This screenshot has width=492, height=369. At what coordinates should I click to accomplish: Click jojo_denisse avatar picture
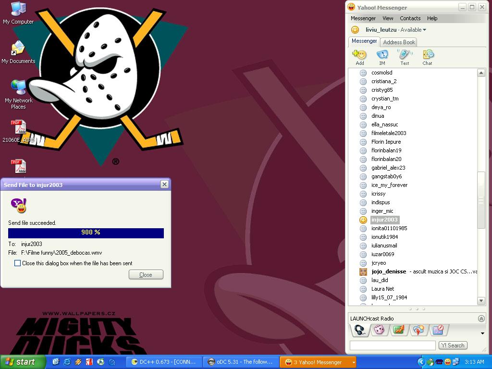point(363,272)
